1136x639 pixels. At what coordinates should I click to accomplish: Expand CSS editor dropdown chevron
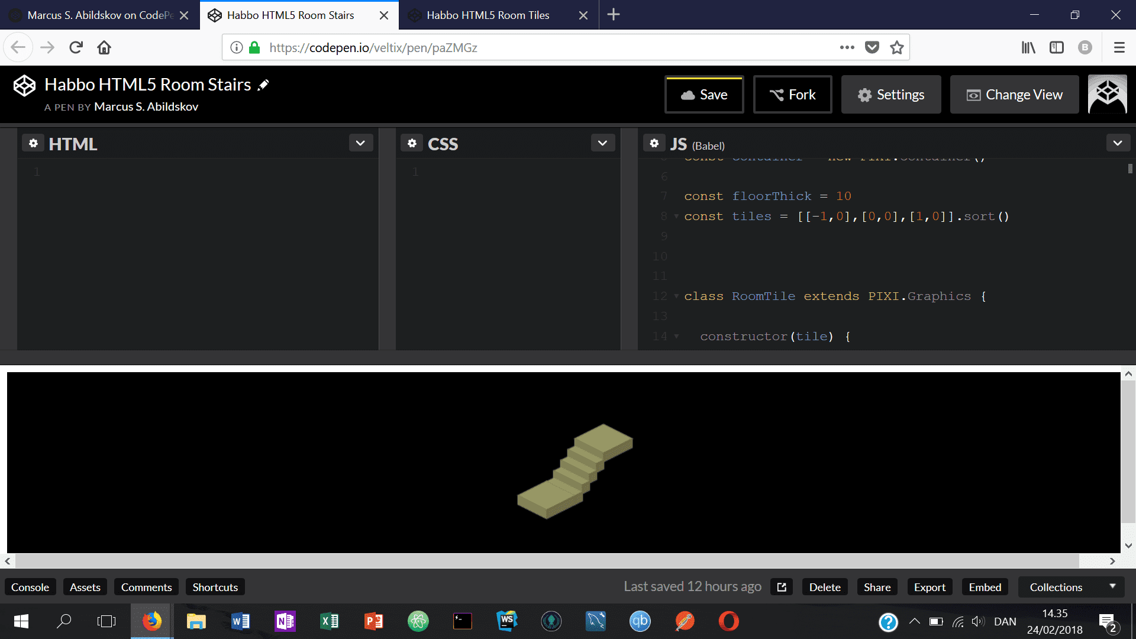(602, 143)
